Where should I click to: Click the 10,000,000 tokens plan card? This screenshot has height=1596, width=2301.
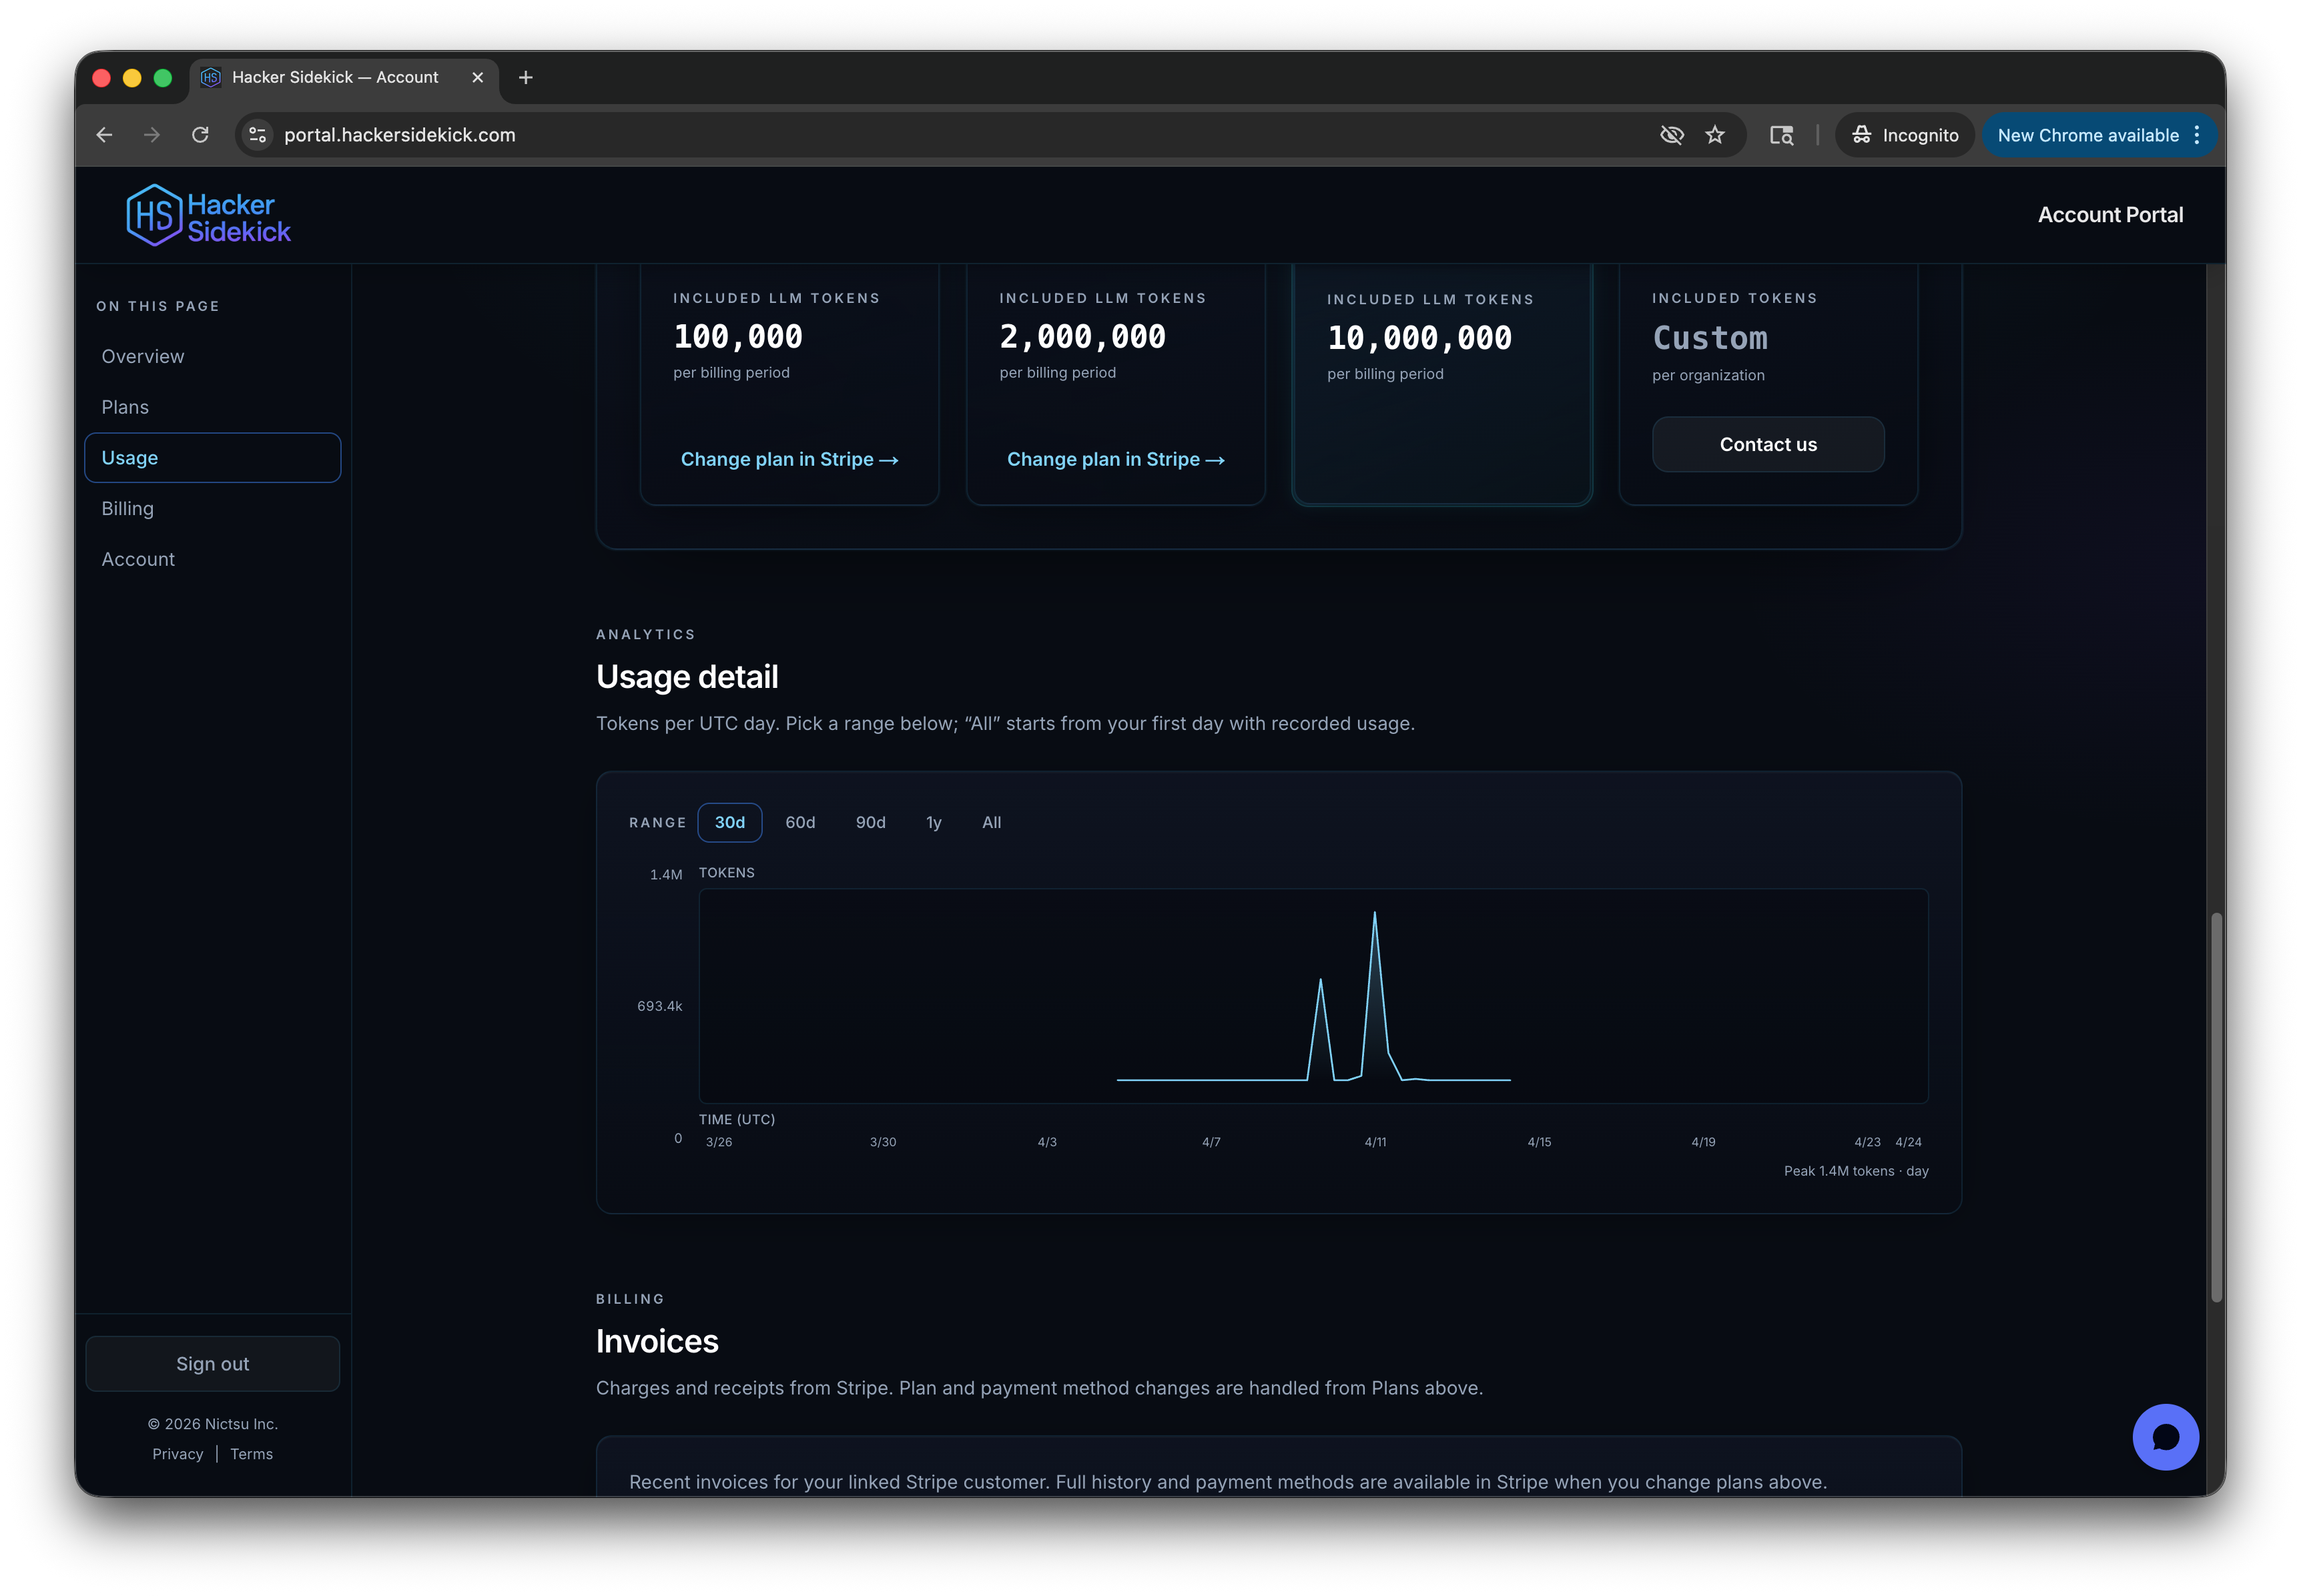[x=1441, y=385]
